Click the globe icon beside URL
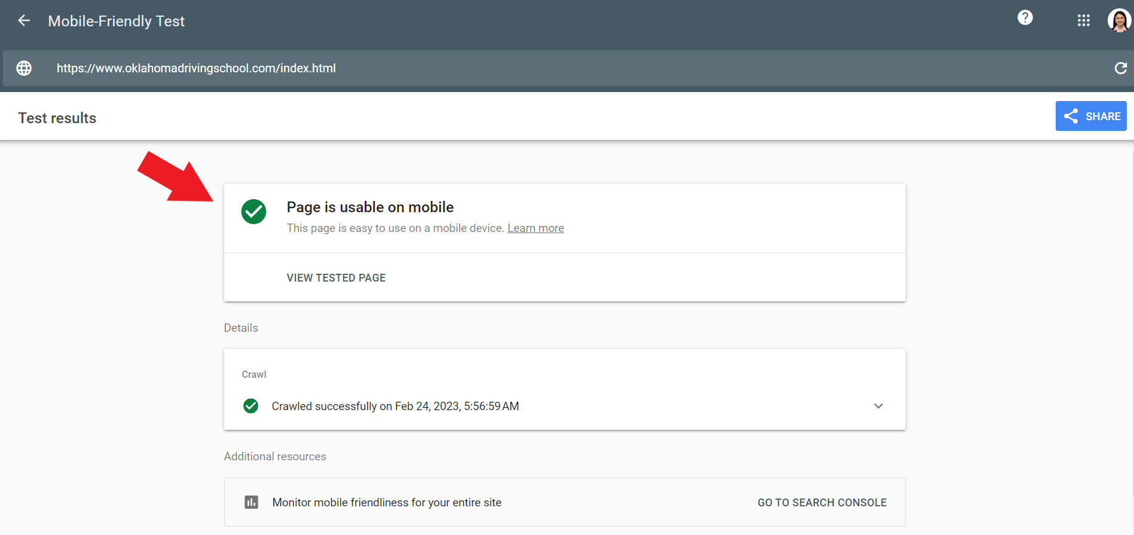Image resolution: width=1134 pixels, height=535 pixels. click(x=24, y=68)
